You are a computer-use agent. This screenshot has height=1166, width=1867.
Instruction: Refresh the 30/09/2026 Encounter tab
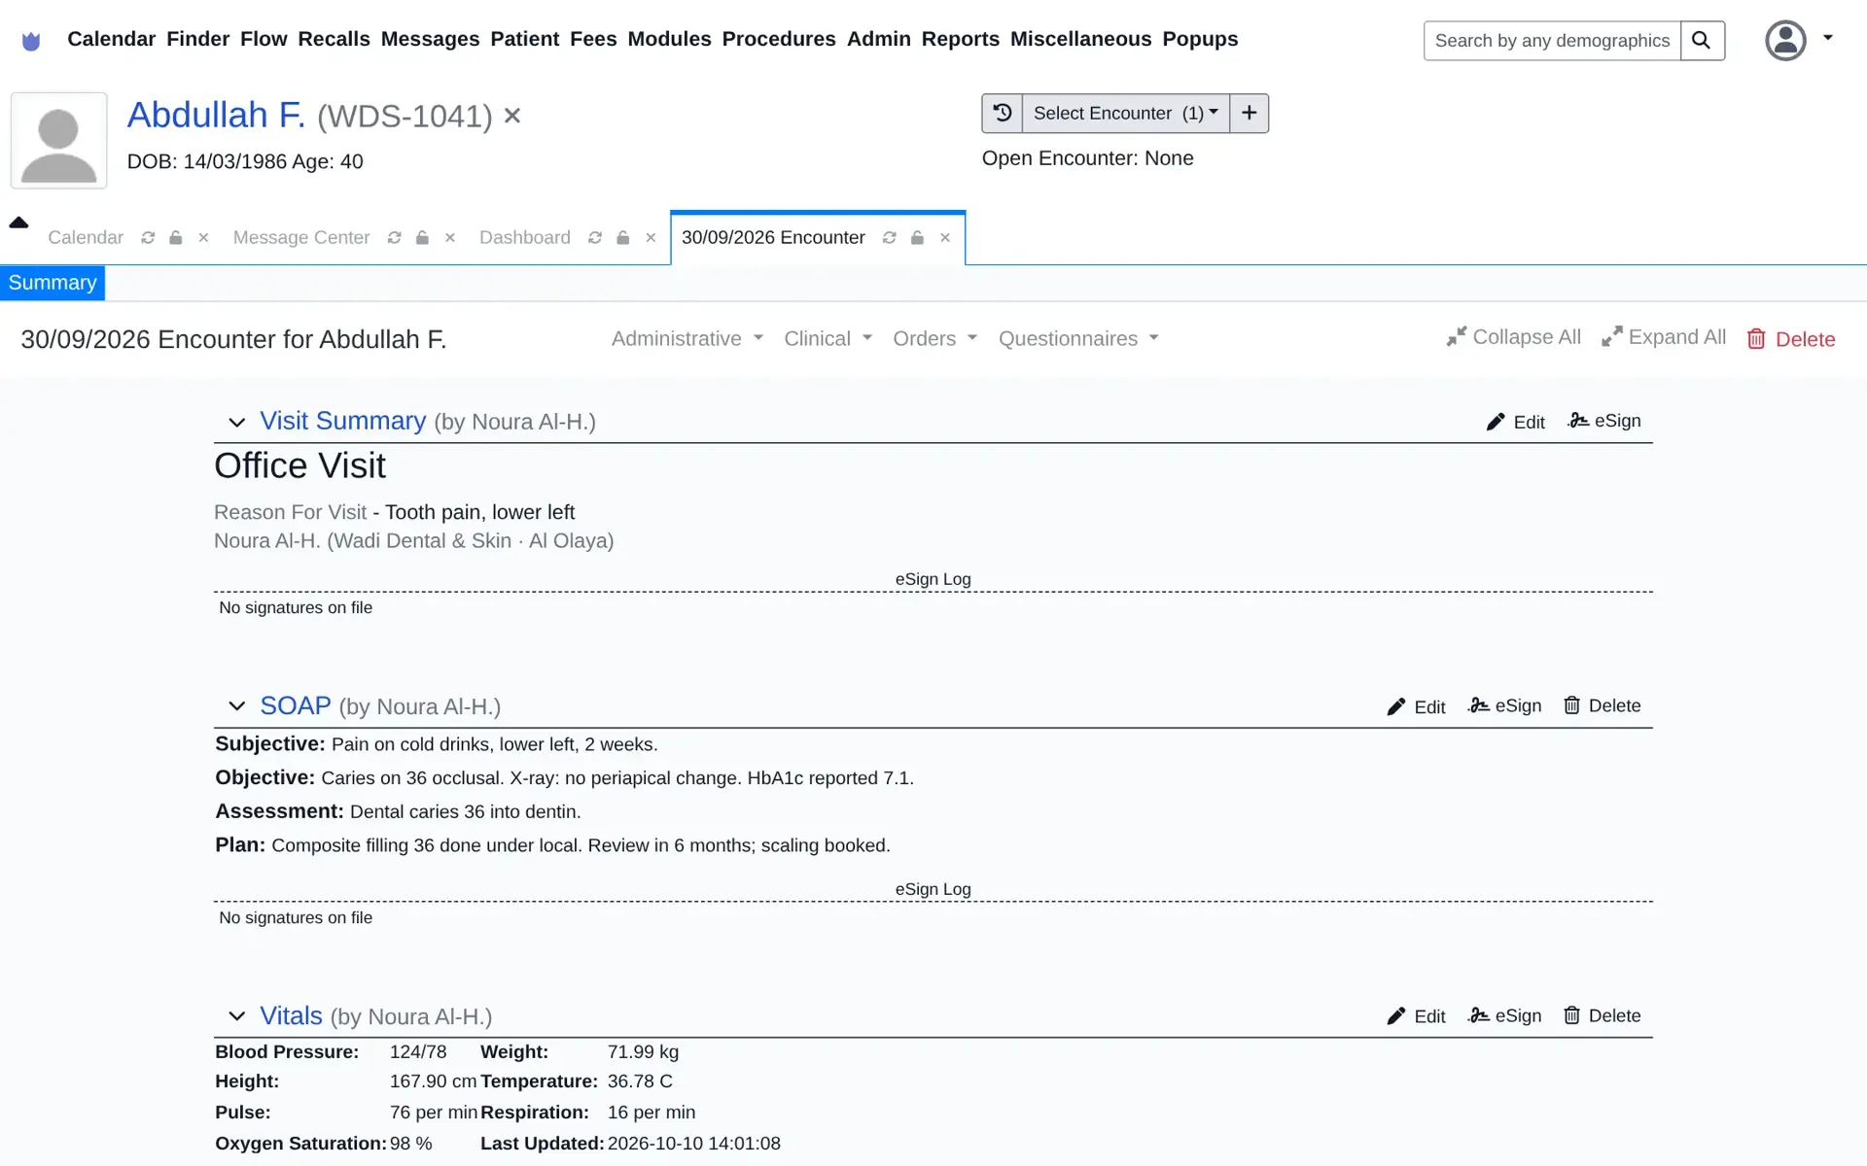coord(889,238)
